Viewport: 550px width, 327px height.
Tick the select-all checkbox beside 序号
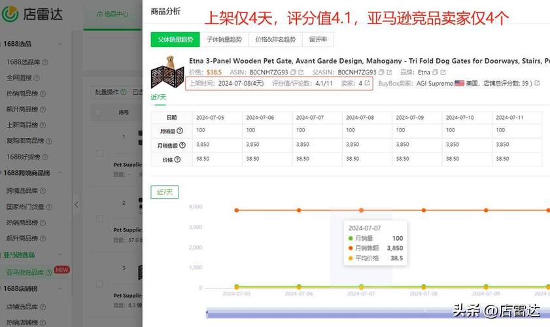[98, 112]
